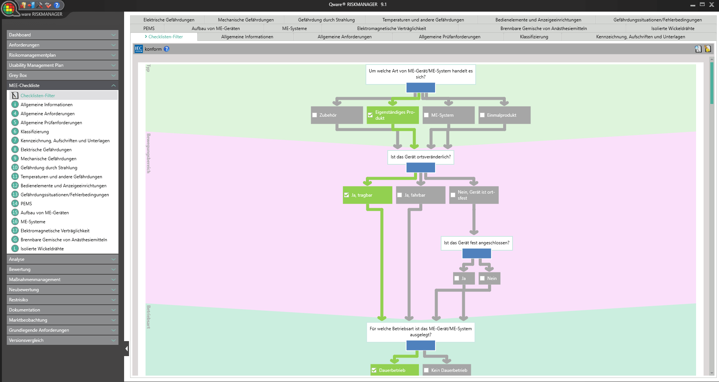Click the info icon for Allgemeine Informationen
The height and width of the screenshot is (382, 719).
[15, 104]
